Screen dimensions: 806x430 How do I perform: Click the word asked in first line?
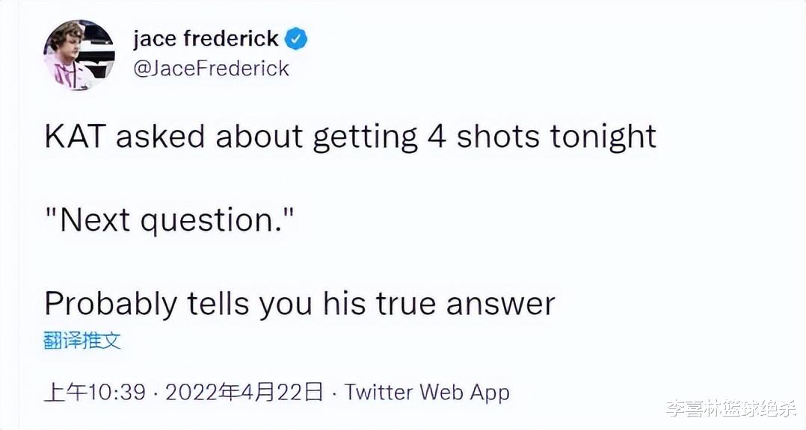(161, 137)
